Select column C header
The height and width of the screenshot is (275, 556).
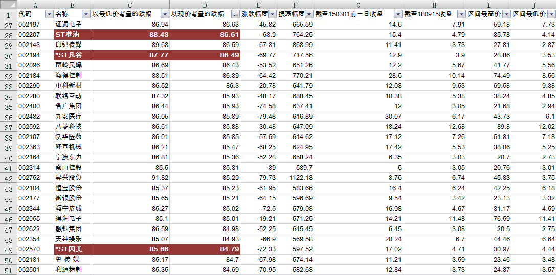coord(130,5)
